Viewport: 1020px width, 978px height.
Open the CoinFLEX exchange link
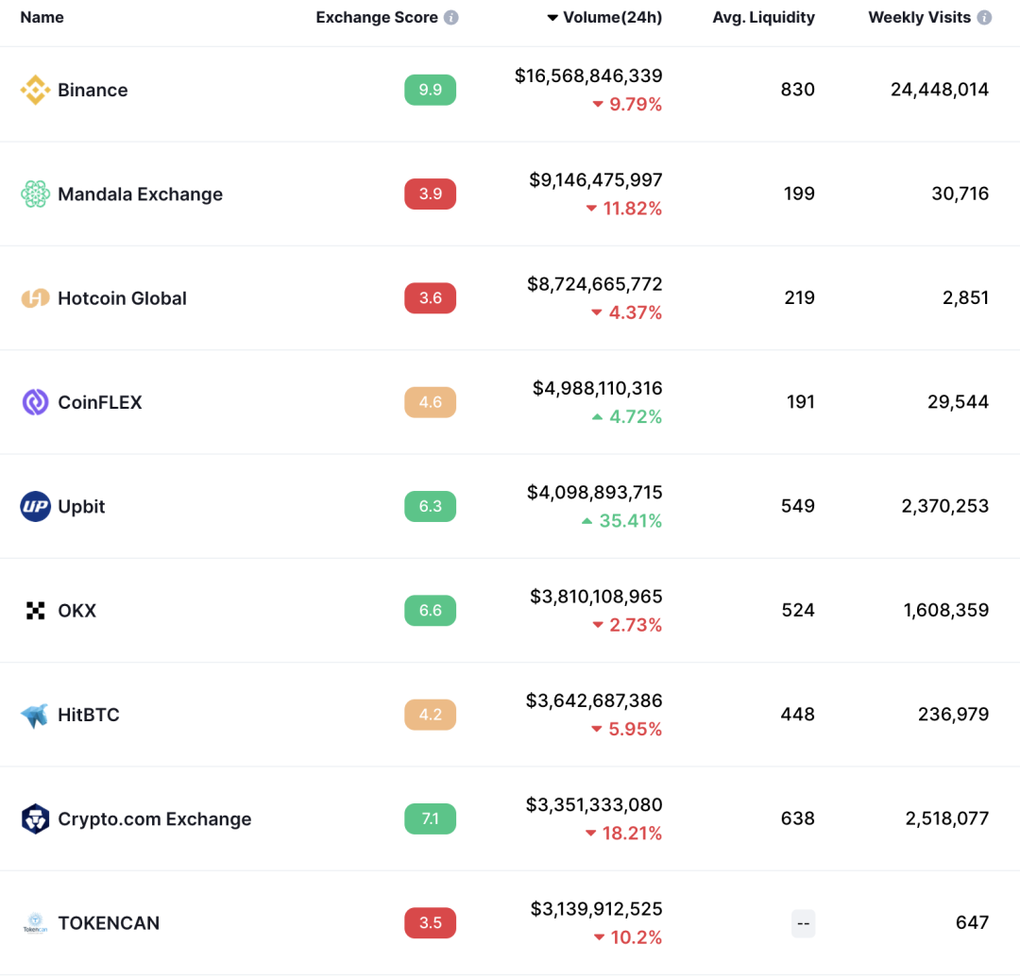pyautogui.click(x=99, y=402)
